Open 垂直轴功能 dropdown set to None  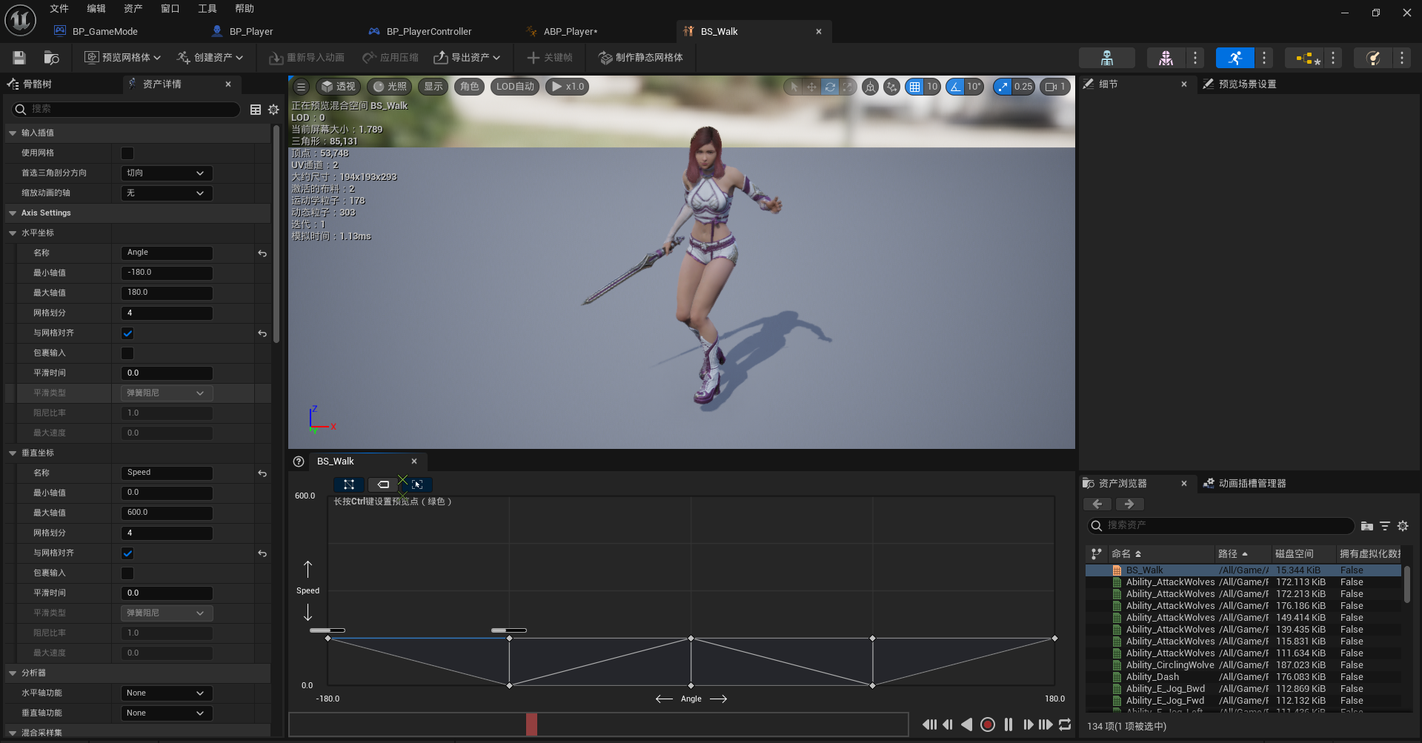tap(166, 713)
